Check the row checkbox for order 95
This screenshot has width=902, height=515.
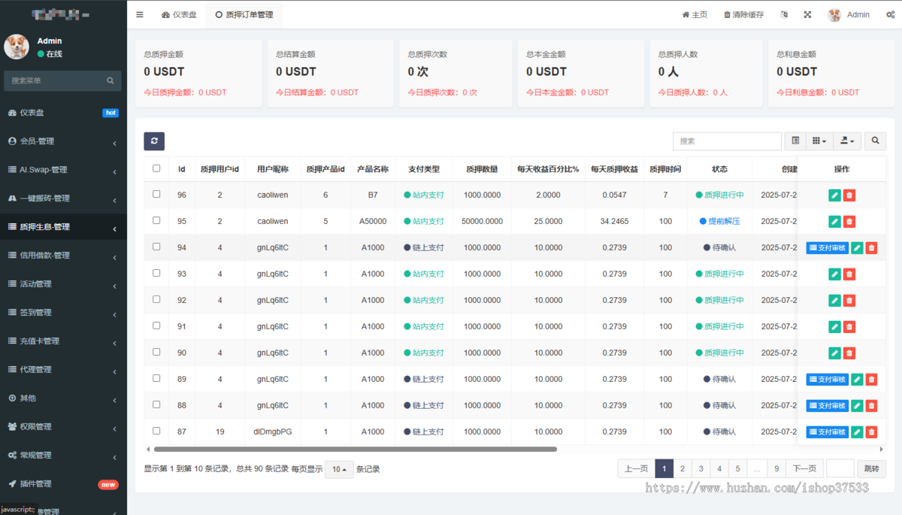pyautogui.click(x=156, y=220)
